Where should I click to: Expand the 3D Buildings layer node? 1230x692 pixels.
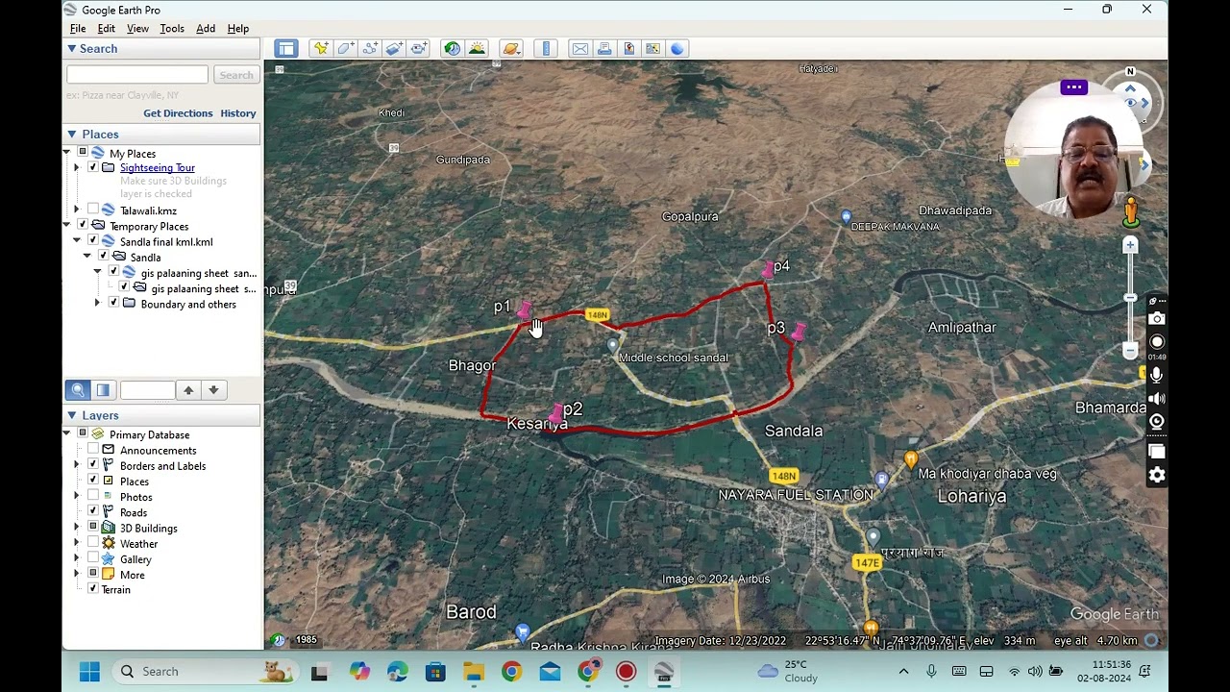77,528
